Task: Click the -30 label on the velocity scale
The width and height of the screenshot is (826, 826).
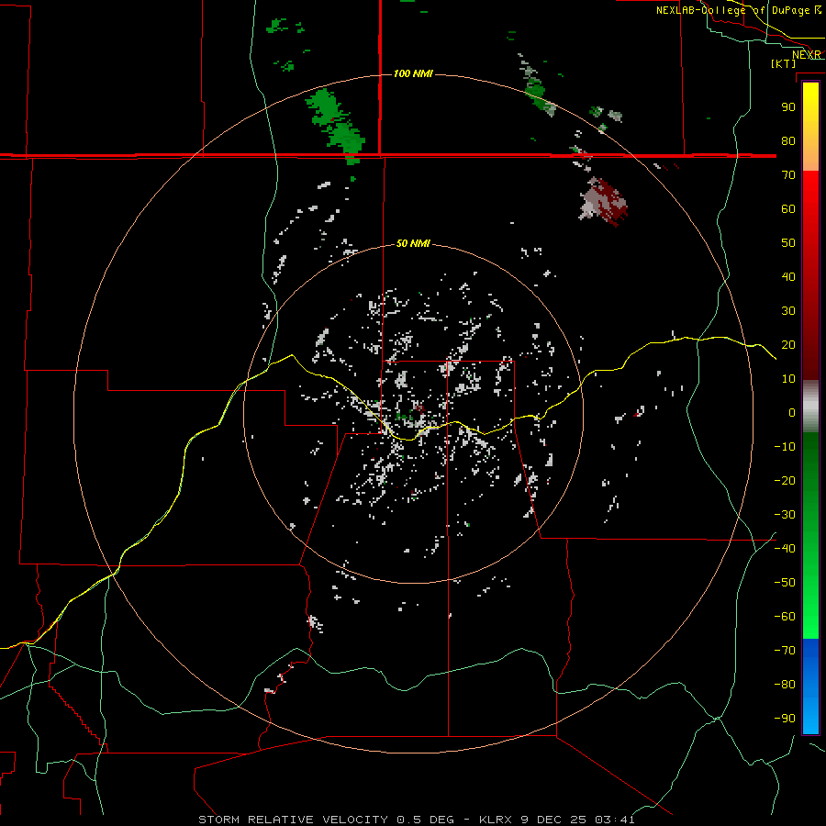Action: pos(785,515)
